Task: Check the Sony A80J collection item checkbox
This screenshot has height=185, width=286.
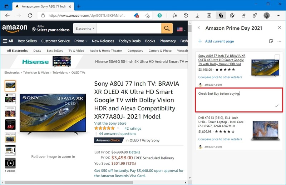Action: [277, 57]
